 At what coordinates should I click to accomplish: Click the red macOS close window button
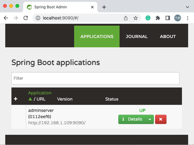tap(5, 6)
